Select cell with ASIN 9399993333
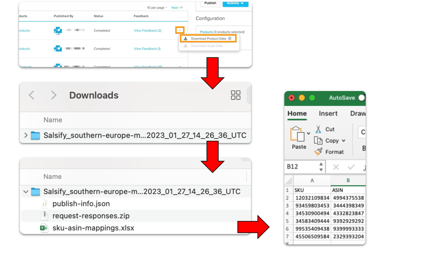The height and width of the screenshot is (254, 426). click(x=348, y=229)
